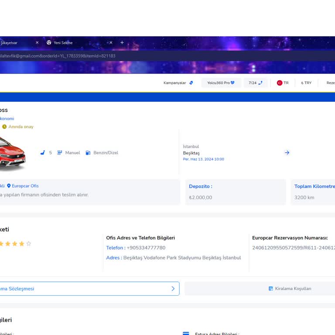Screen dimensions: 335x335
Task: Open the TRY currency selector
Action: (306, 83)
